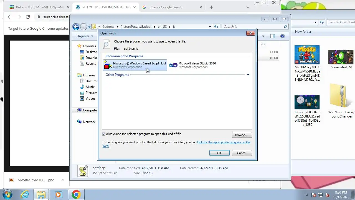Open Organize menu in Explorer
Screen dimensions: 355x200
pyautogui.click(x=85, y=36)
